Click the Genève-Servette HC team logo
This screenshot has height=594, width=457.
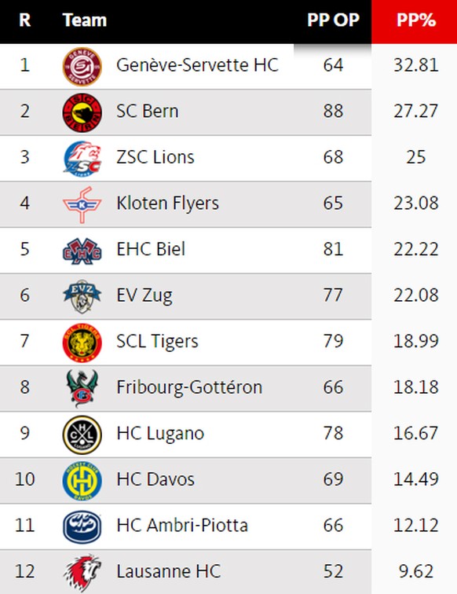pos(82,66)
